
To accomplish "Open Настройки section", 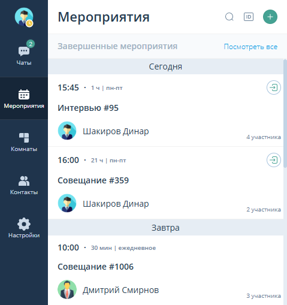I will (x=24, y=228).
